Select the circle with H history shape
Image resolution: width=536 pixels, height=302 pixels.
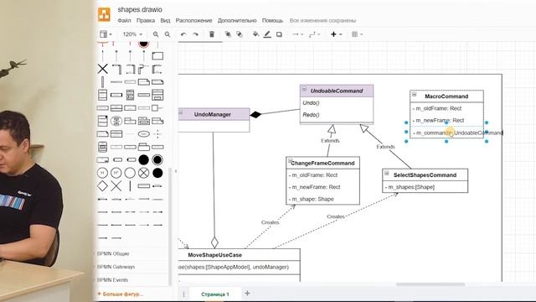pyautogui.click(x=102, y=173)
